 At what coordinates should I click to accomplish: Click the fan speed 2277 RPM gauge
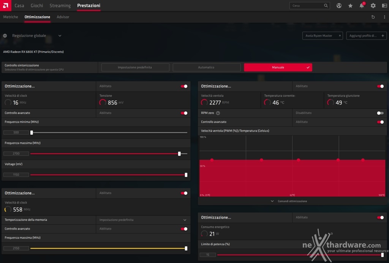tap(204, 102)
